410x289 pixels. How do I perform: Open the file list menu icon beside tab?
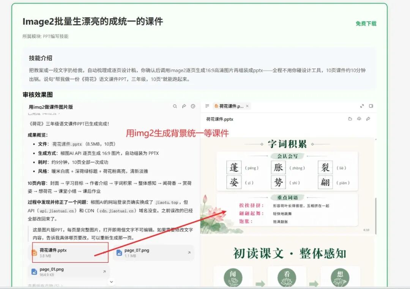coord(207,106)
